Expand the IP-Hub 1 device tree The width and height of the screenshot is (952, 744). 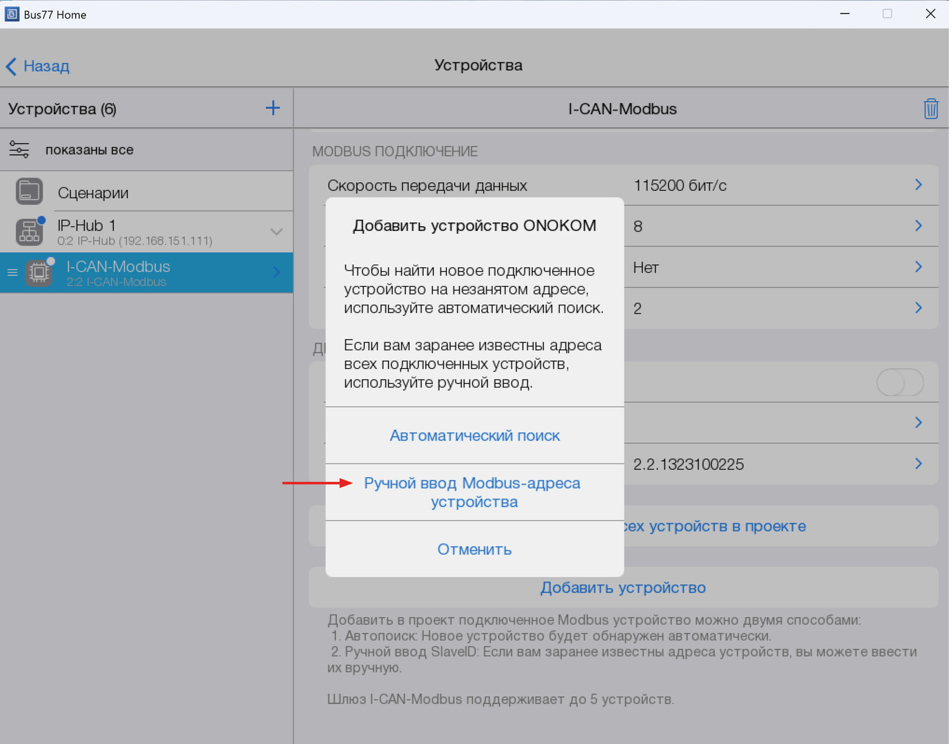click(x=276, y=232)
